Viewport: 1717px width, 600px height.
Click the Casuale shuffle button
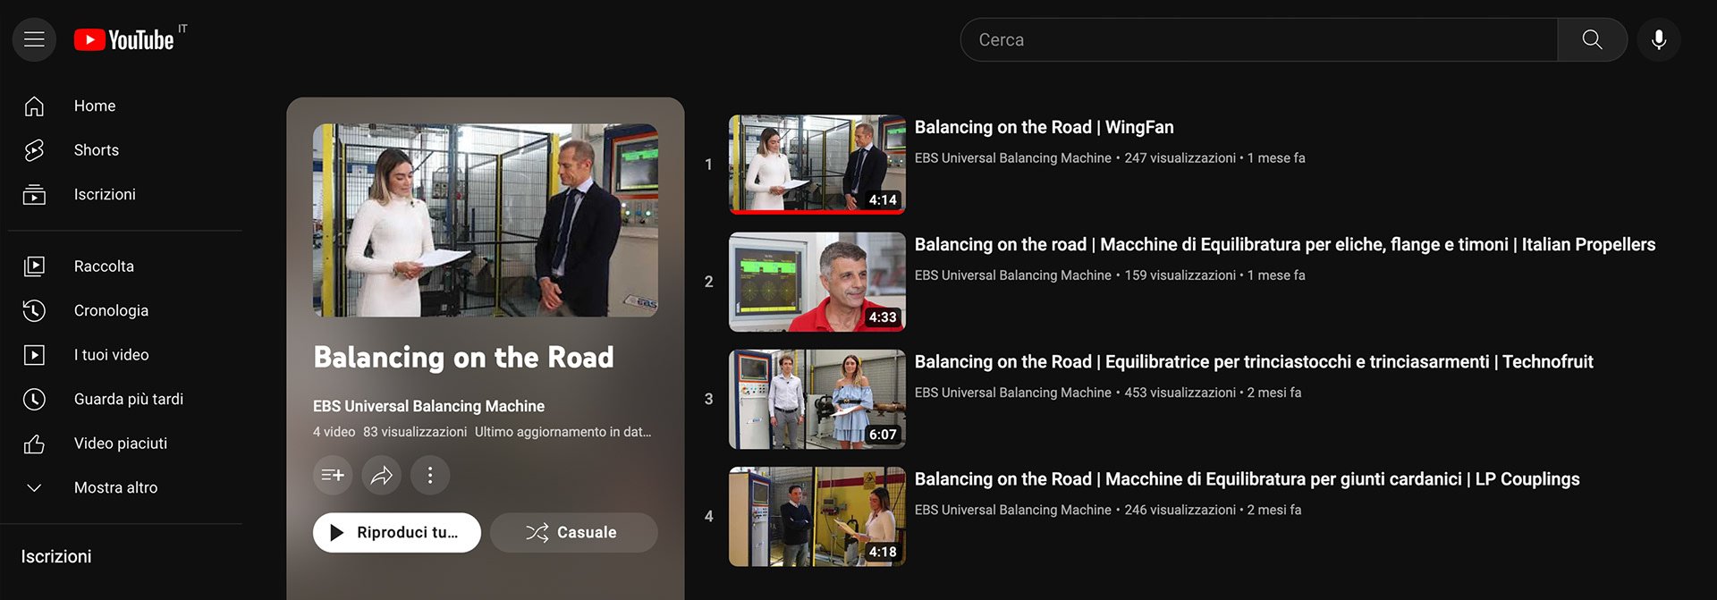573,532
